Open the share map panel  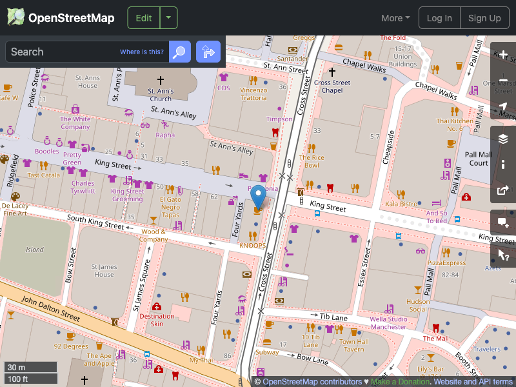click(x=503, y=191)
